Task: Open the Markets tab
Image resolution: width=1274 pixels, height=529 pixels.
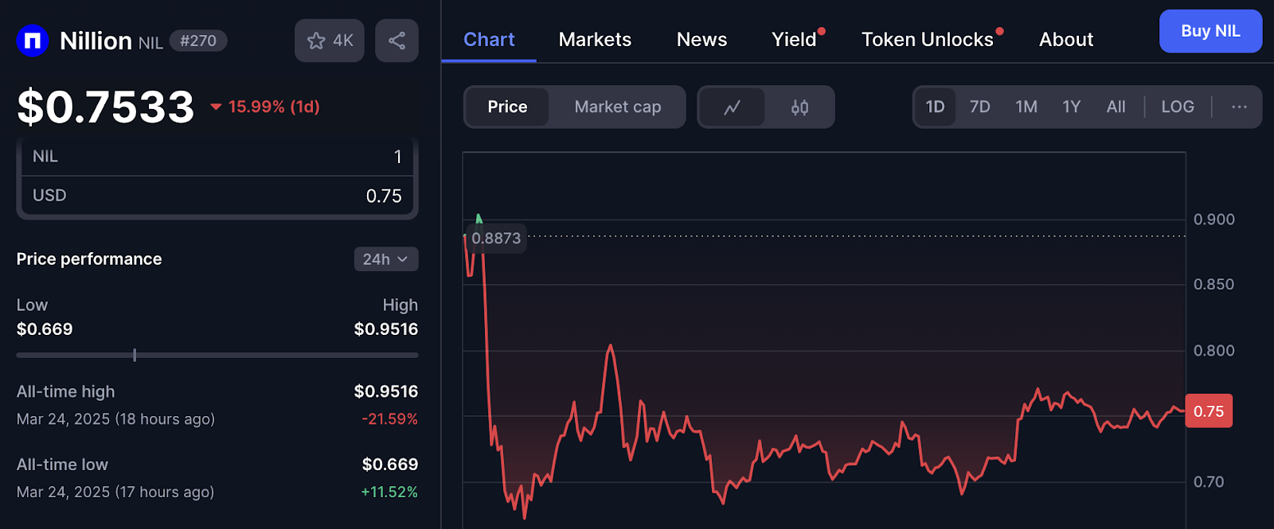Action: pyautogui.click(x=595, y=40)
